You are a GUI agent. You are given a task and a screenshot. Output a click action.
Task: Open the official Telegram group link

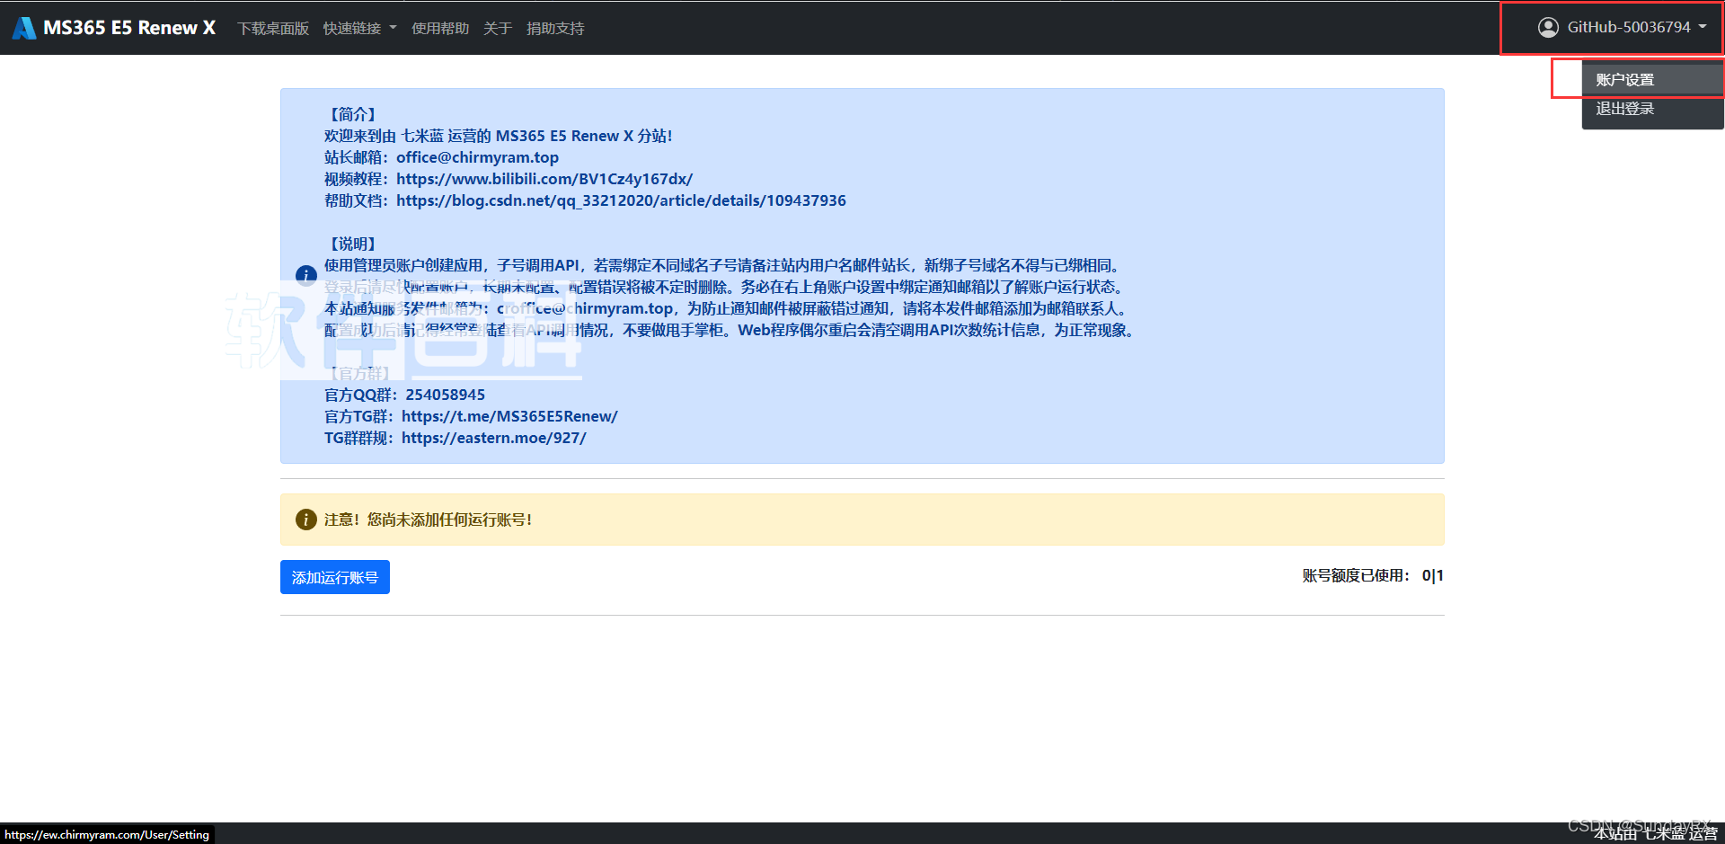click(x=509, y=416)
